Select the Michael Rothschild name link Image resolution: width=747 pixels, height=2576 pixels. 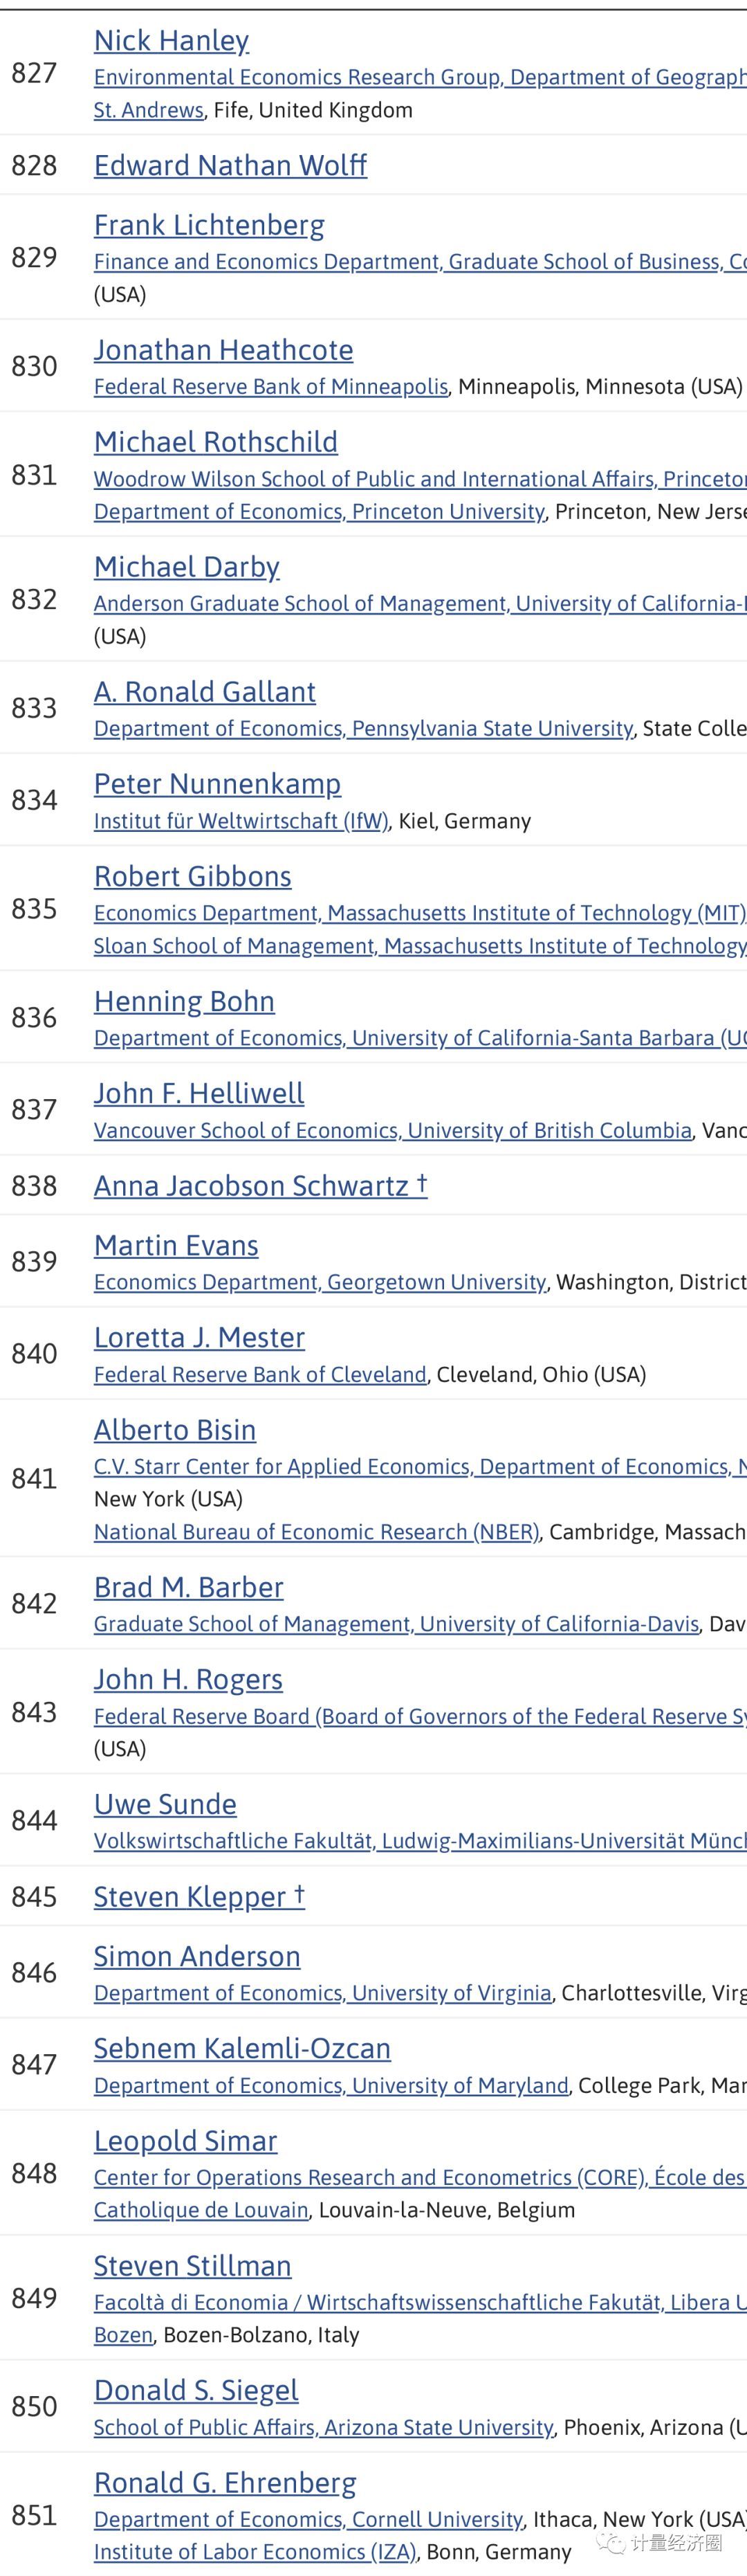215,442
